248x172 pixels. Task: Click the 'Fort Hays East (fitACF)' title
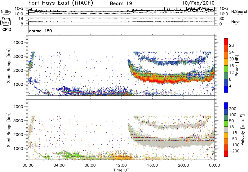click(x=61, y=3)
